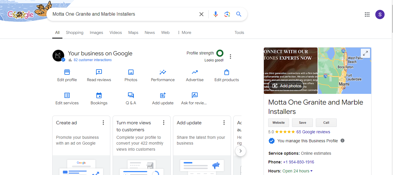Click the business logo with verified badge

pos(59,56)
